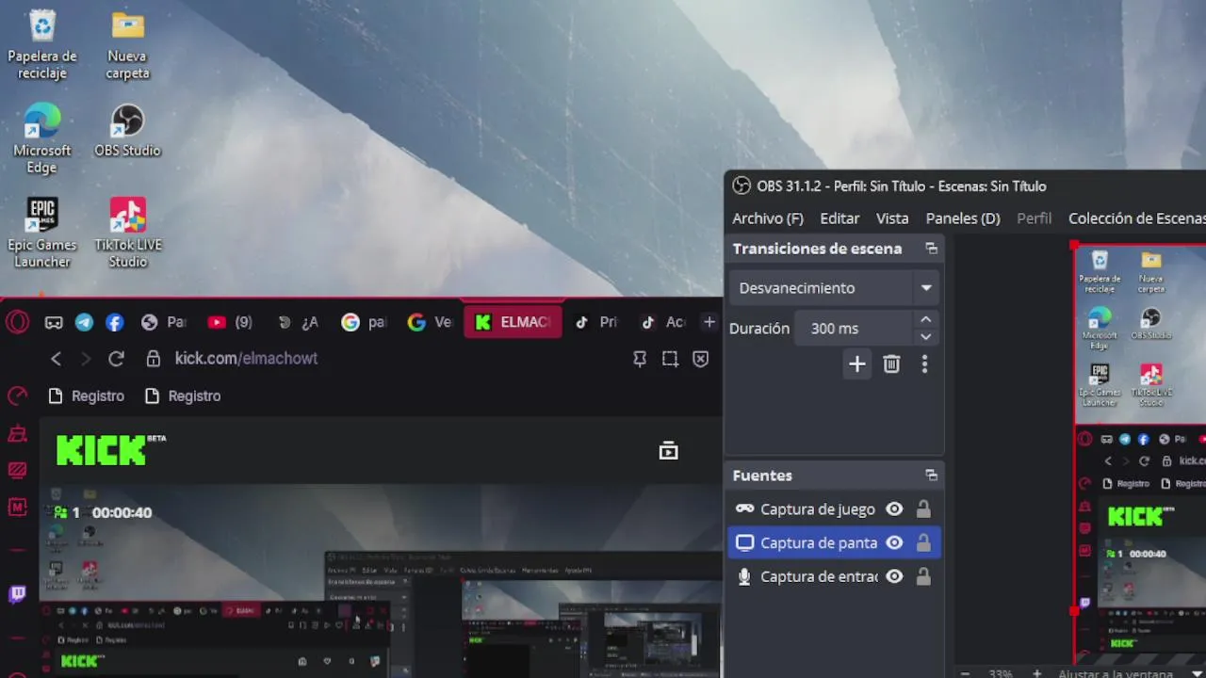The image size is (1206, 678).
Task: Open the sidebar icon directly below the gauge
Action: point(17,434)
